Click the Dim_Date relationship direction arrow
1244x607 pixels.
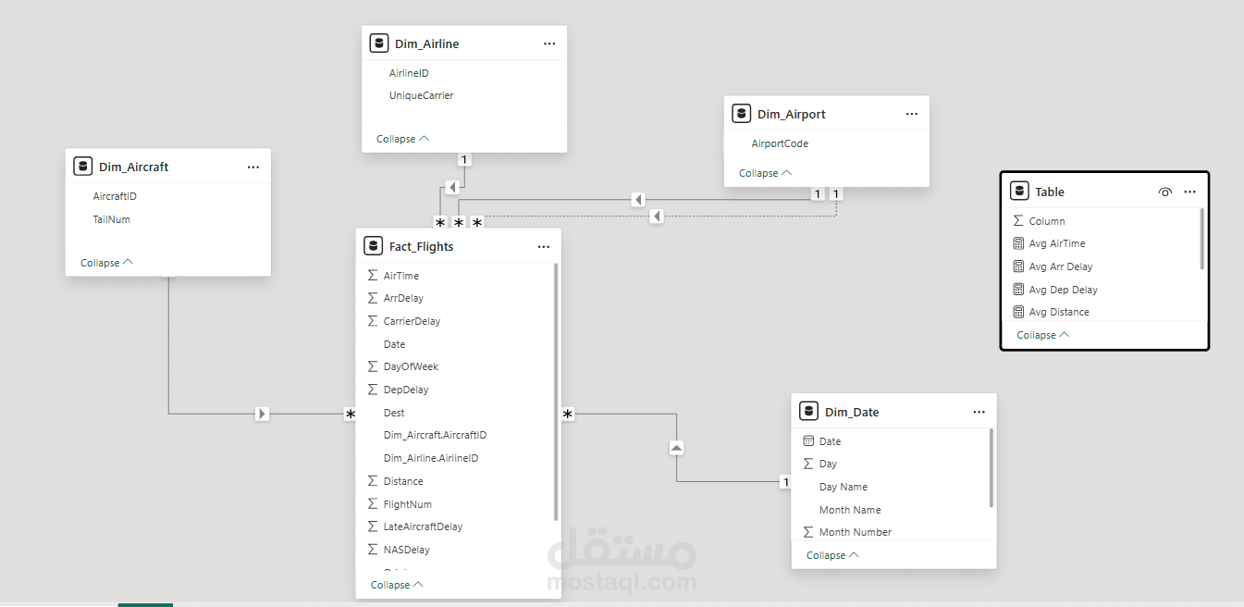tap(676, 448)
